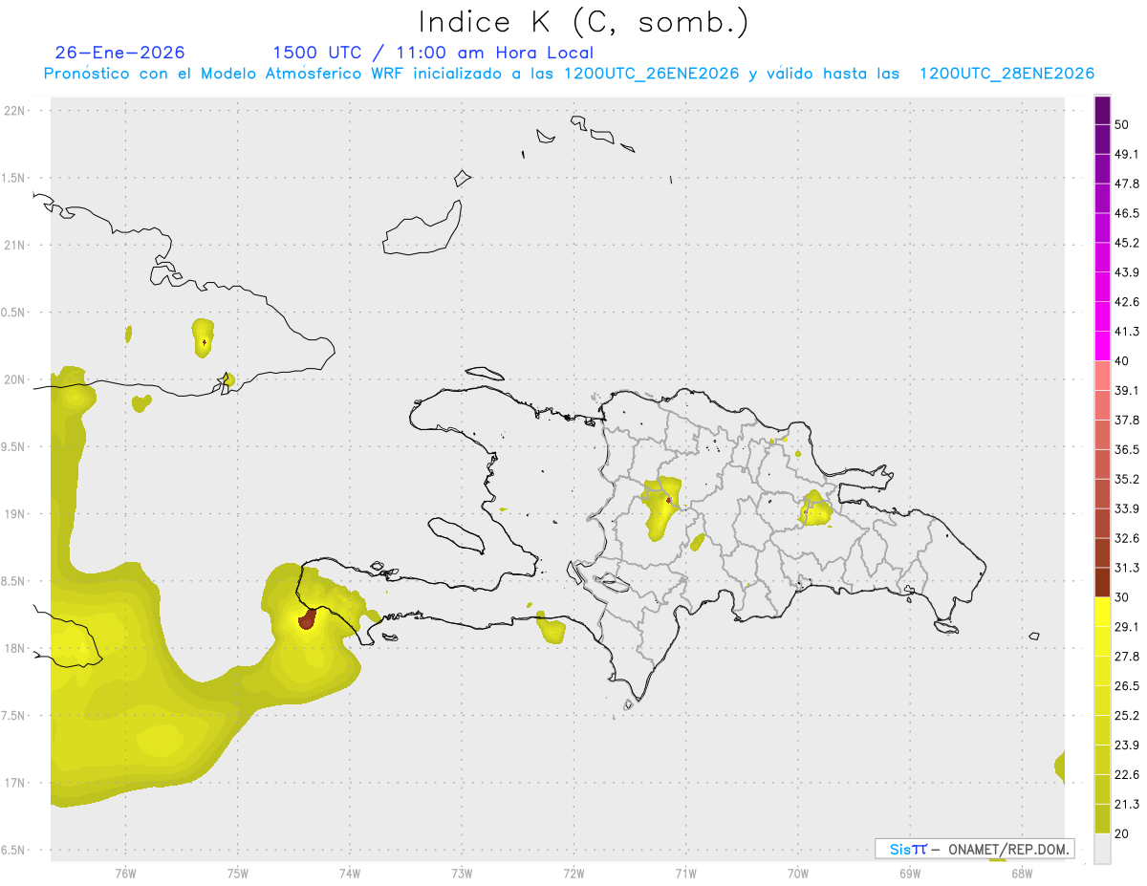Click the 'ONAMET/REP.DOM.' credit label
Viewport: 1147px width, 886px height.
tap(1008, 849)
